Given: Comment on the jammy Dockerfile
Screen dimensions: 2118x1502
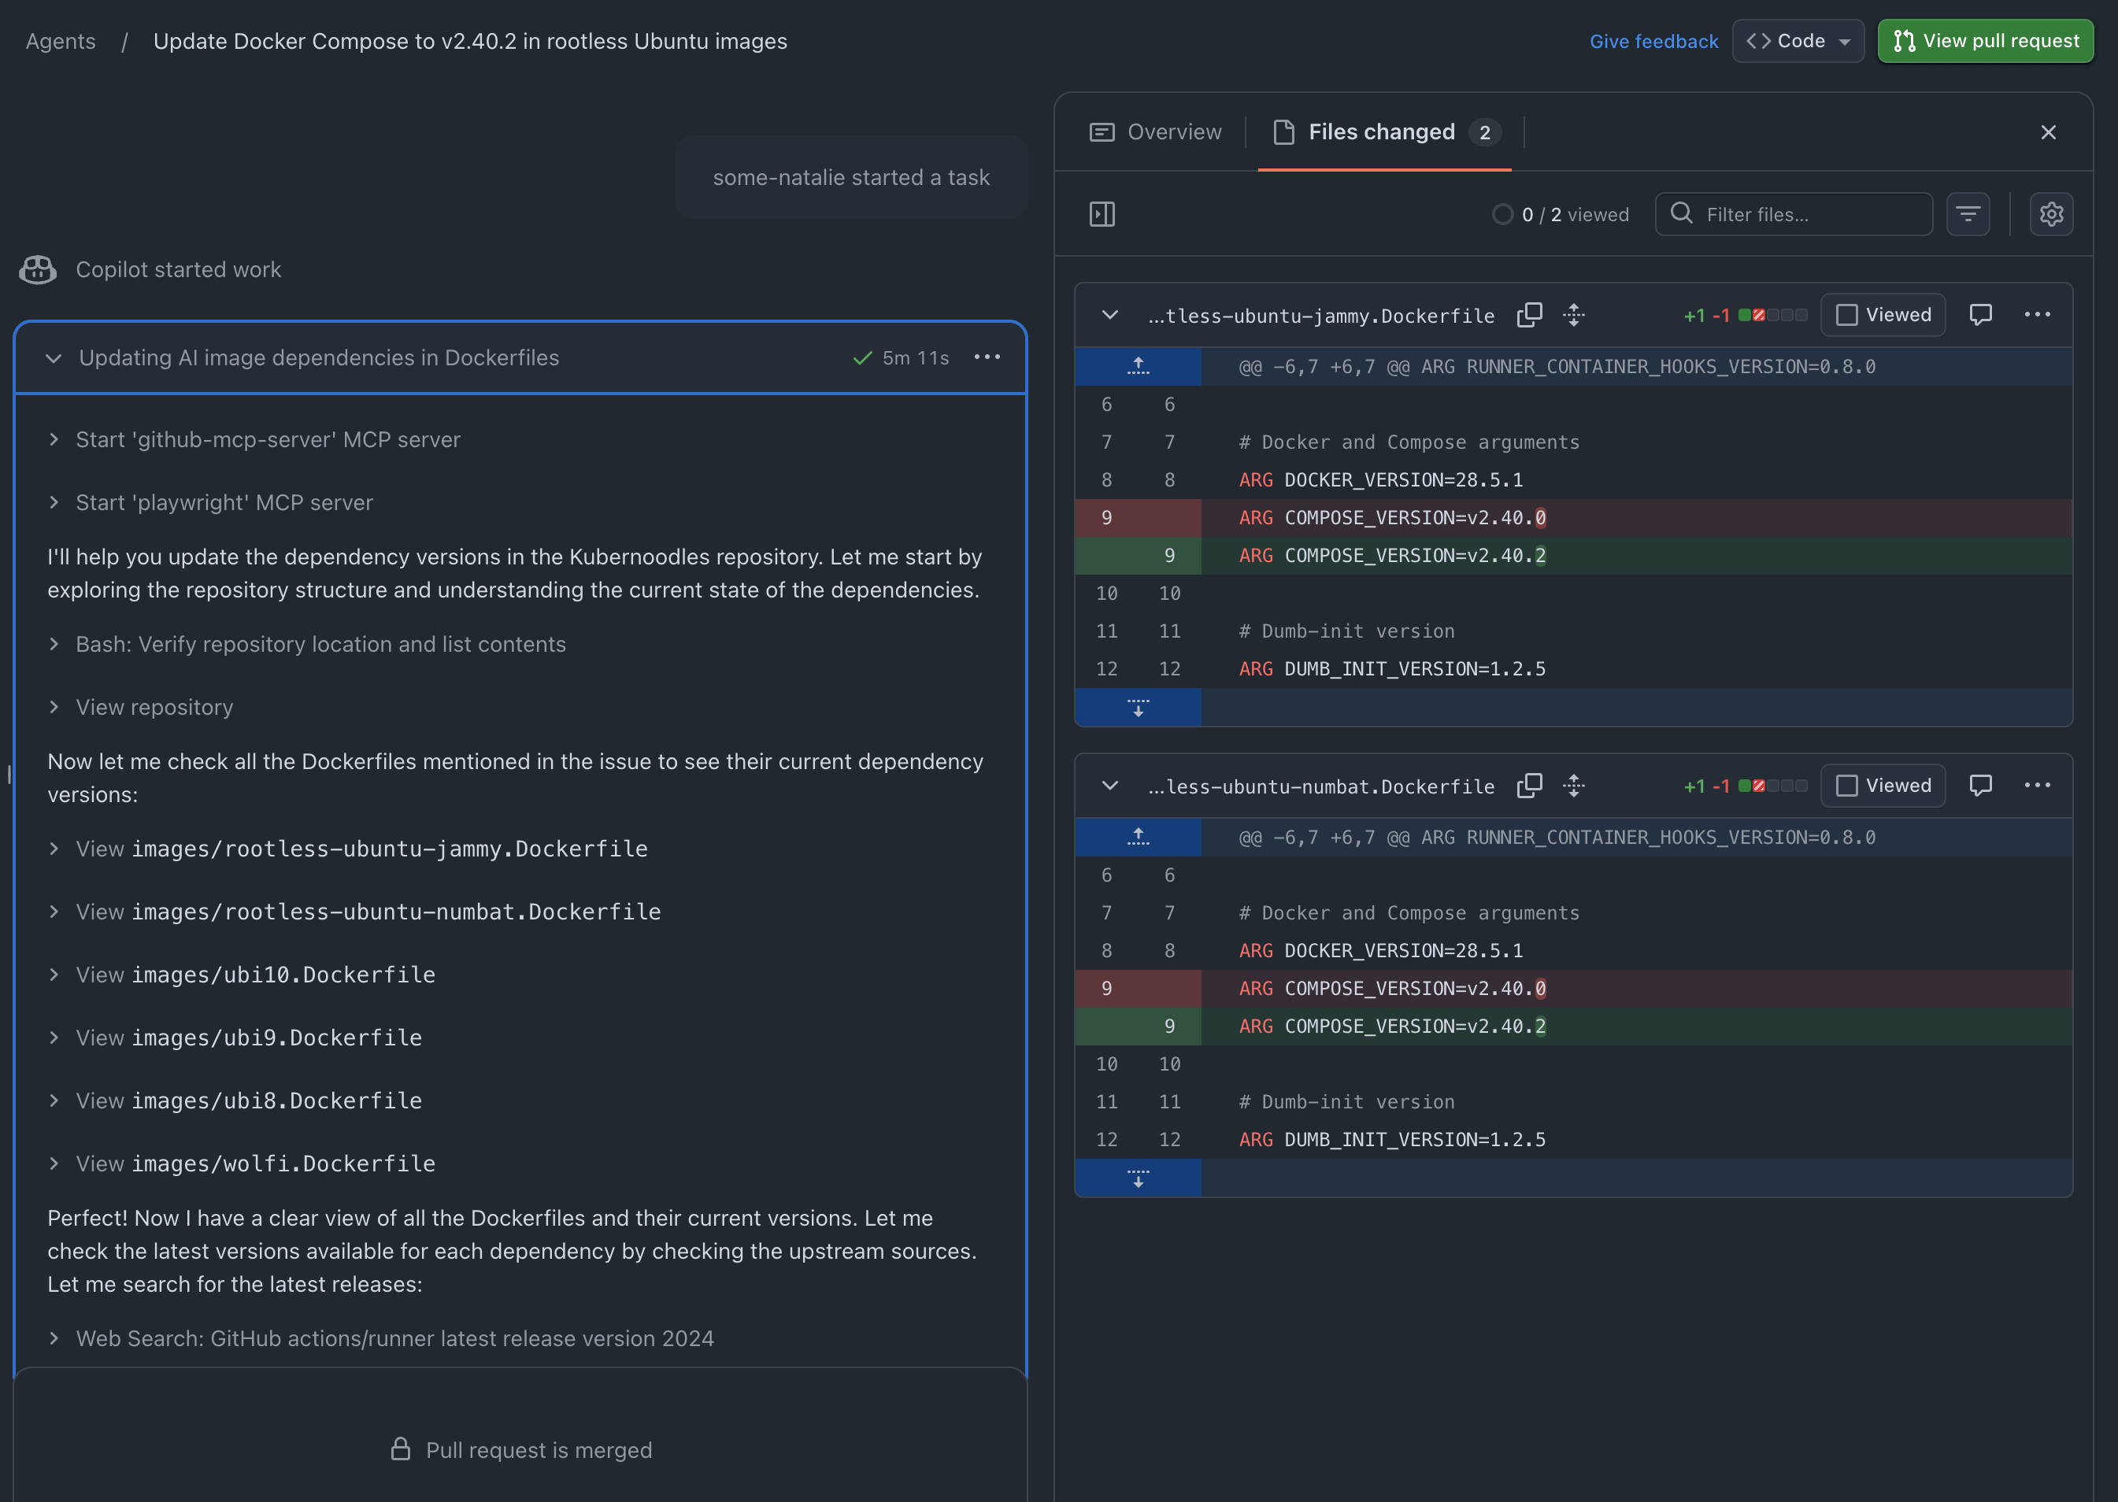Looking at the screenshot, I should click(1979, 314).
